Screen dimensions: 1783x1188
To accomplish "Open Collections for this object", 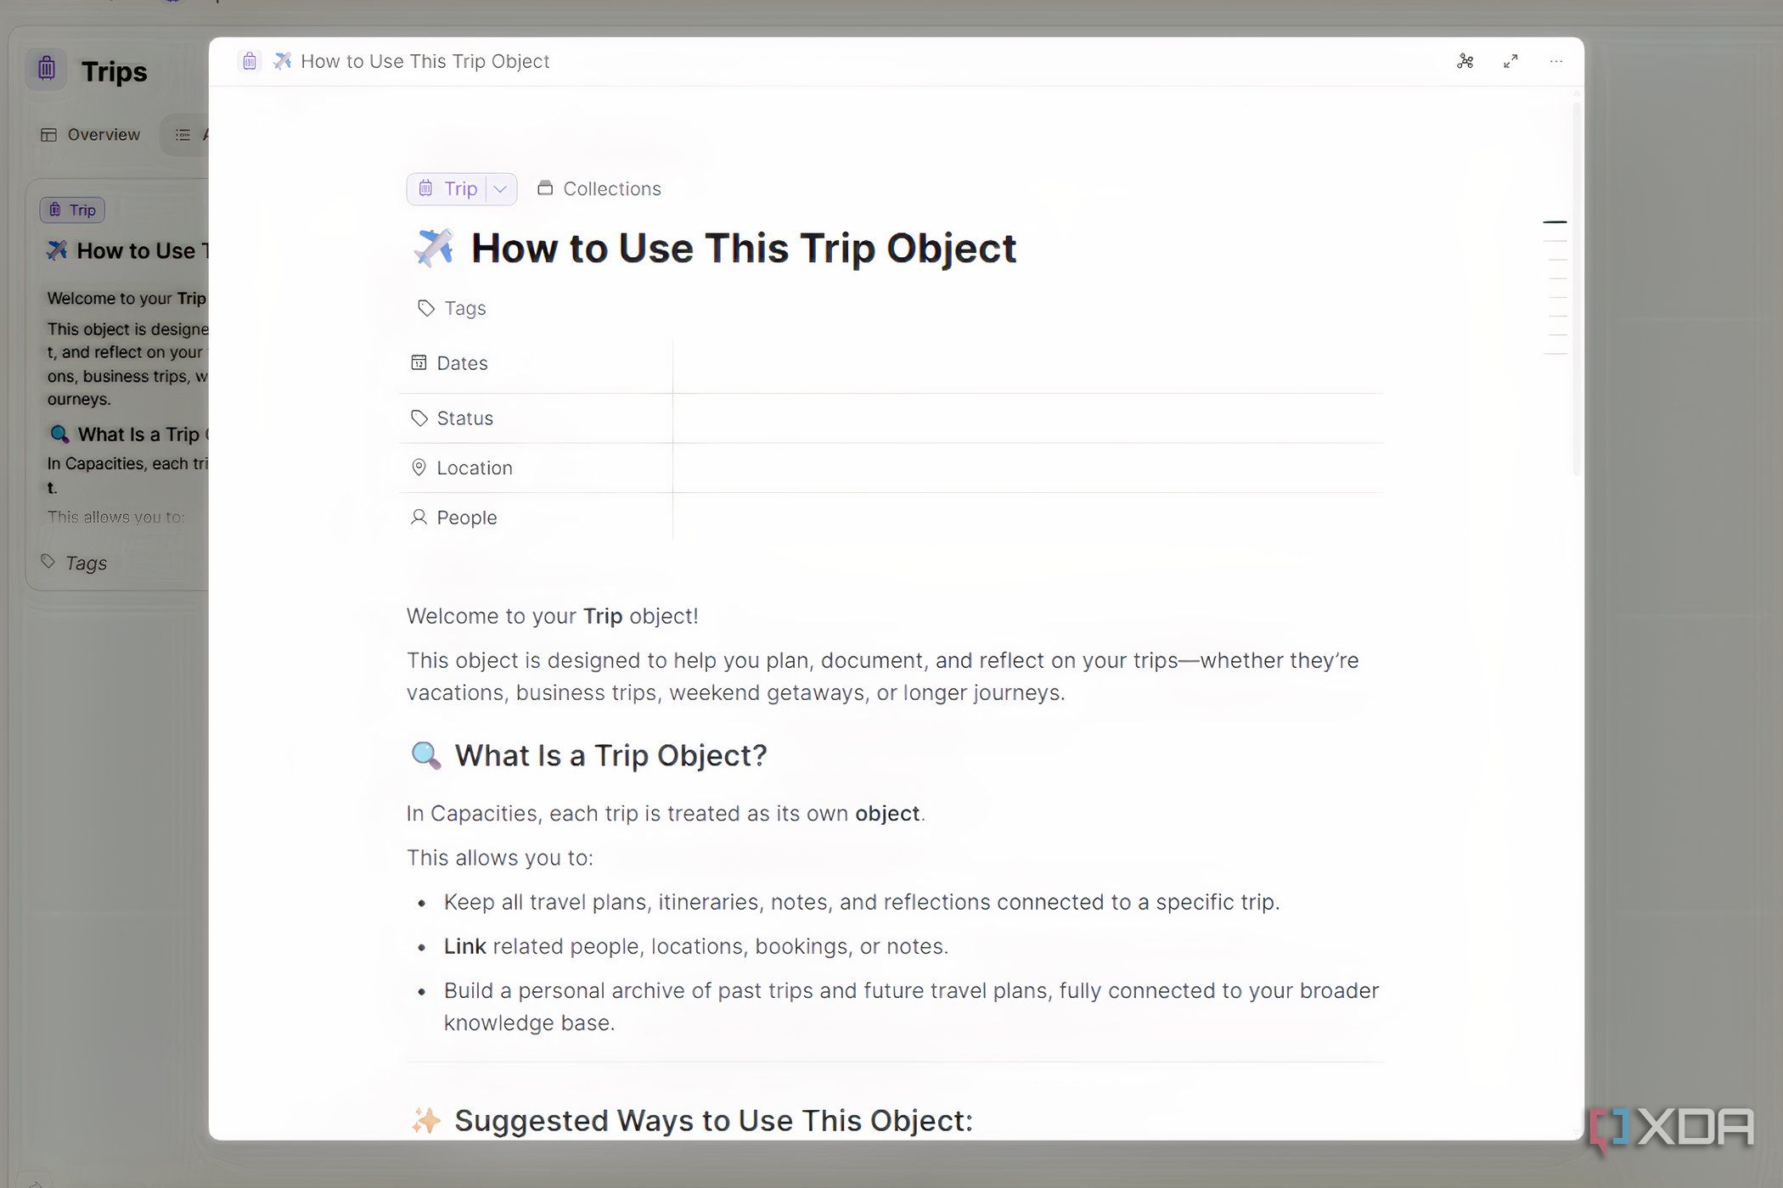I will (x=599, y=188).
